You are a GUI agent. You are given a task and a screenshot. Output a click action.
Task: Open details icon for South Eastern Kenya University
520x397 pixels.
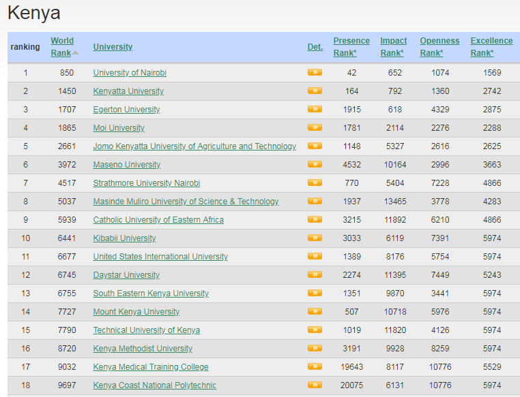point(315,293)
